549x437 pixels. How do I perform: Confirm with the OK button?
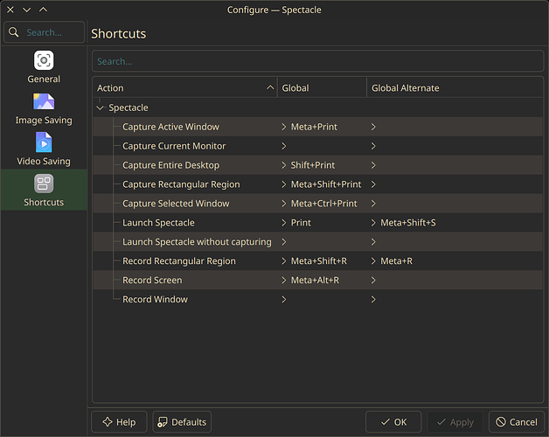click(x=393, y=422)
